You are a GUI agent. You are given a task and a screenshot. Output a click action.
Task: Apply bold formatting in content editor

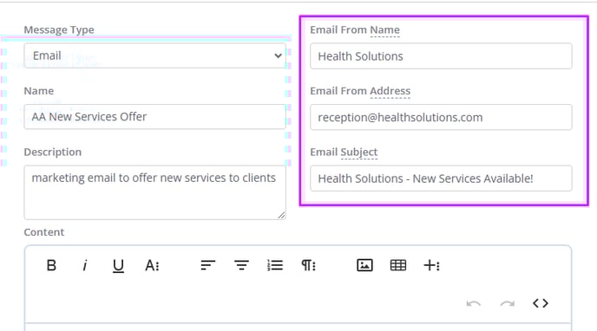(x=51, y=265)
